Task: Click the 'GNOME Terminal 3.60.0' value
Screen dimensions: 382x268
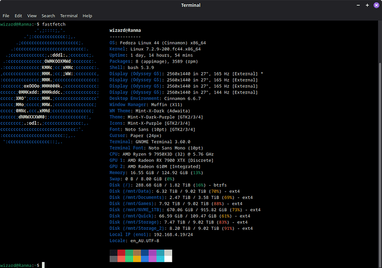Action: 163,142
